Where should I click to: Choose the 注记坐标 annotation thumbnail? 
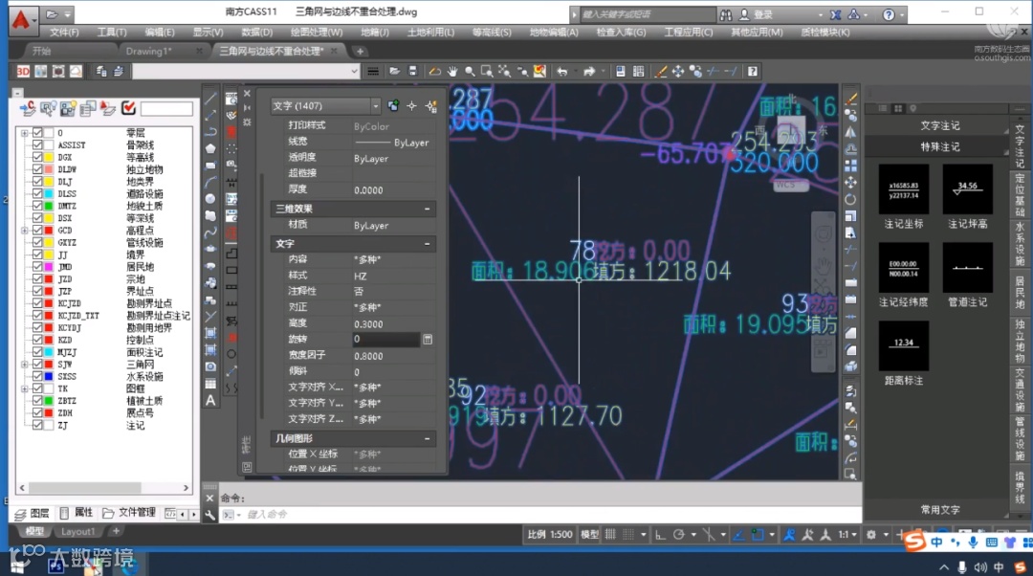pyautogui.click(x=903, y=189)
